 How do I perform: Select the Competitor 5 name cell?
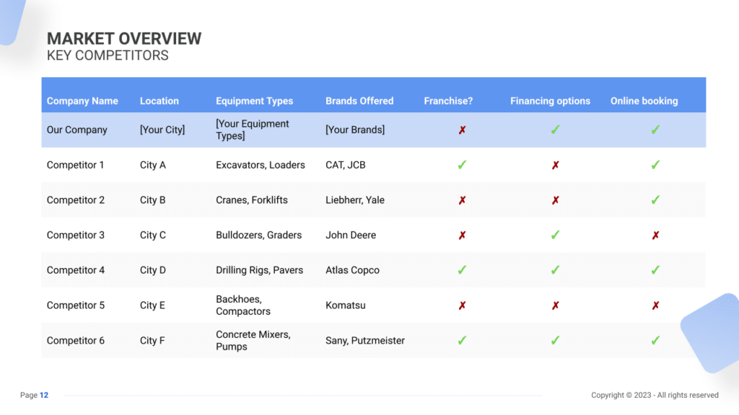point(75,305)
